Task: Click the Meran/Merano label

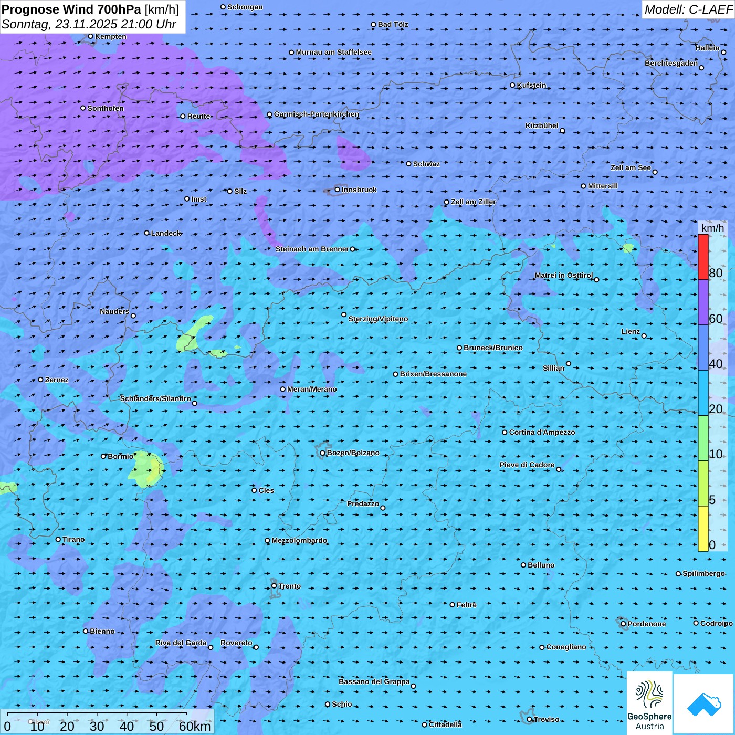Action: pyautogui.click(x=312, y=389)
